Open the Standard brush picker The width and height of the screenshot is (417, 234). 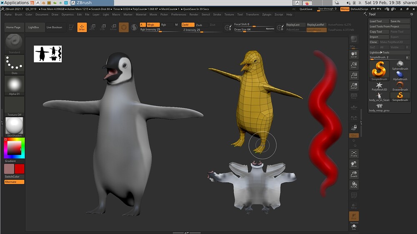click(x=14, y=44)
